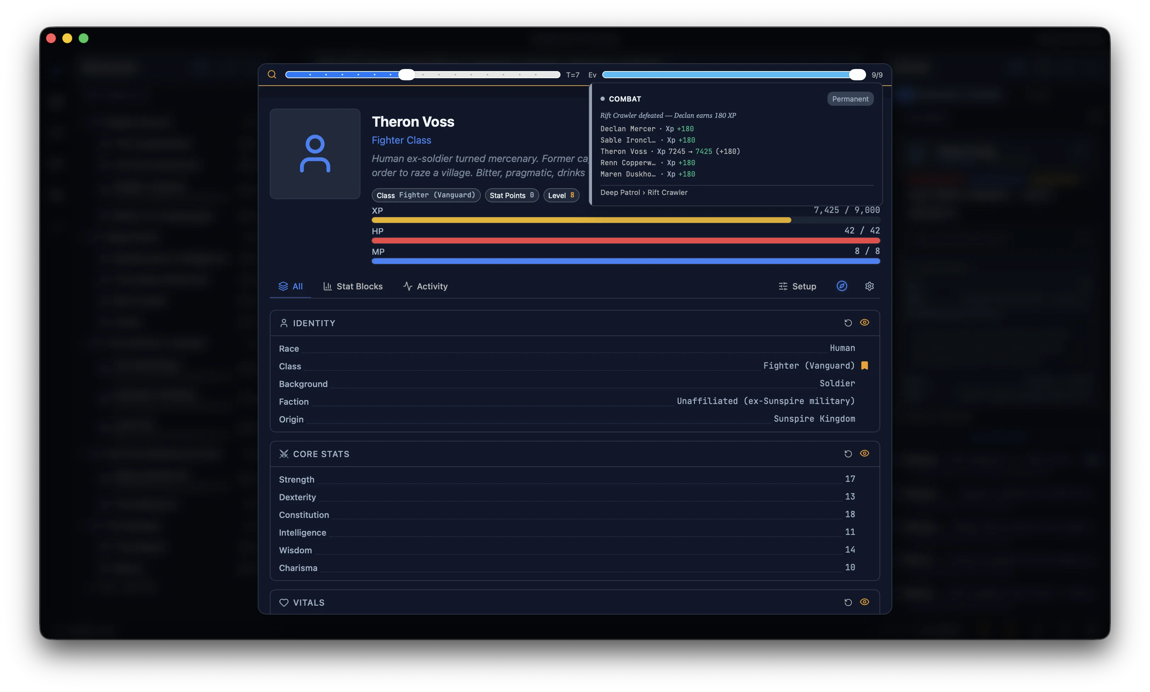Image resolution: width=1150 pixels, height=692 pixels.
Task: Click the Background value Soldier
Action: pos(837,383)
